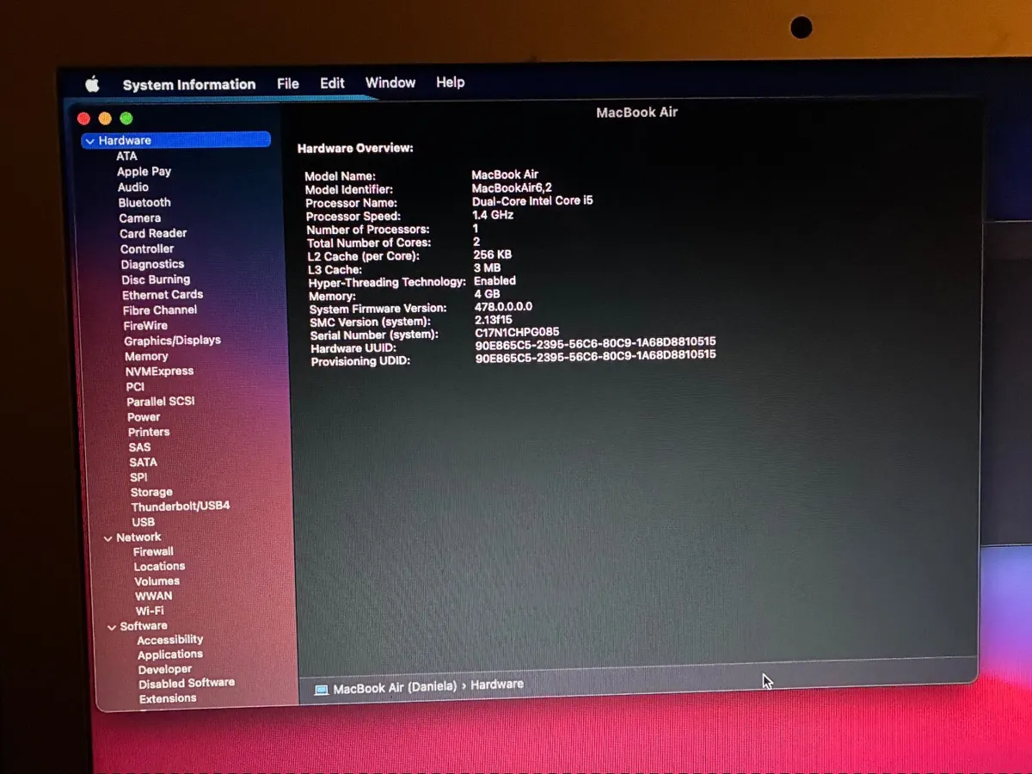Select Firewall under Network
Image resolution: width=1032 pixels, height=774 pixels.
[153, 551]
